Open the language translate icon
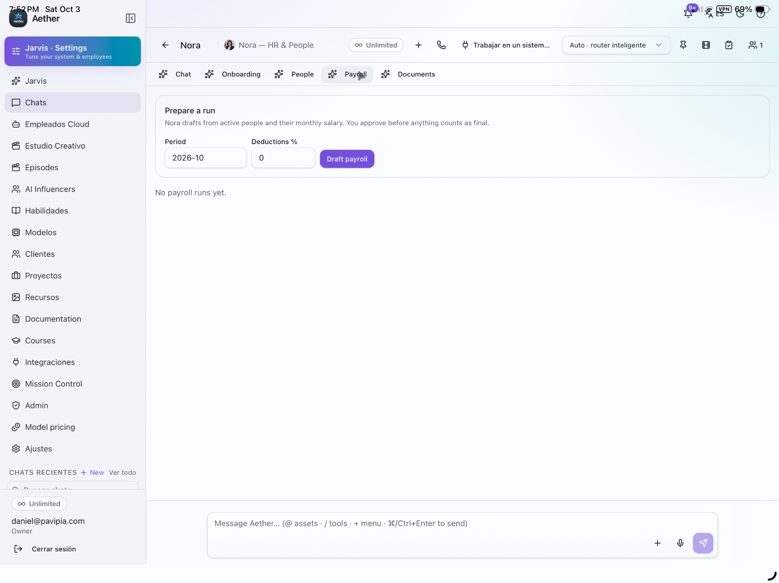 click(709, 13)
